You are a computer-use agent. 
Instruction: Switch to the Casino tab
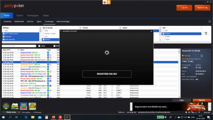[20, 16]
